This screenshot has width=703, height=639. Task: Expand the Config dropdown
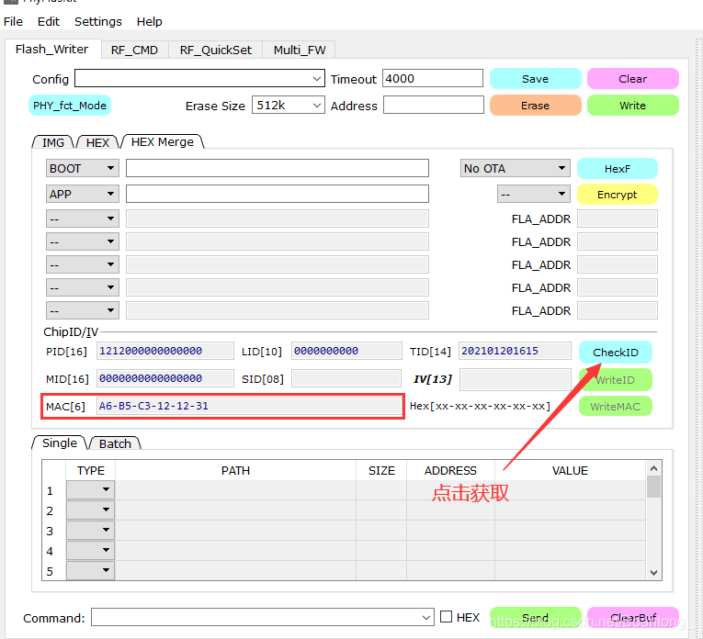pos(316,79)
